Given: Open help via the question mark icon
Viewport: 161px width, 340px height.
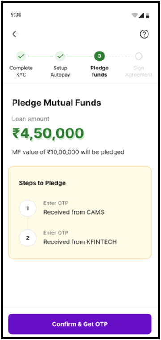Looking at the screenshot, I should click(x=144, y=34).
